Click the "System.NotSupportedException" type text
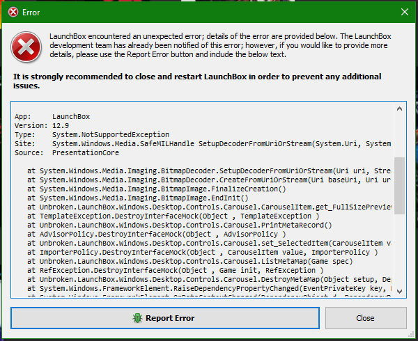Screen dimensions: 418x341 [x=111, y=134]
